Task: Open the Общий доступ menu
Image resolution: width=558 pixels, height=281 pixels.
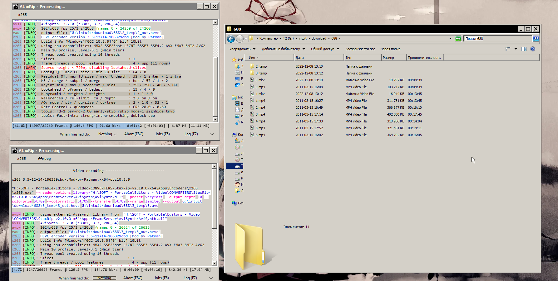Action: tap(325, 49)
